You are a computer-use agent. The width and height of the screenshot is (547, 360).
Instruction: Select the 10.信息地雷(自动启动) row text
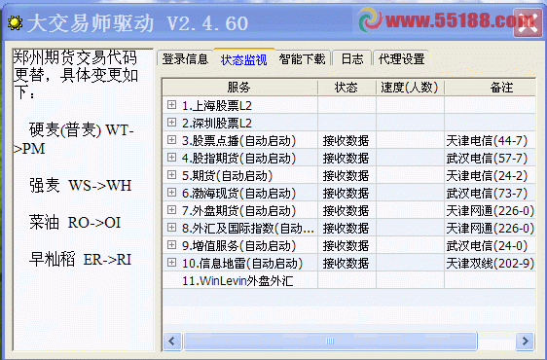pos(242,264)
